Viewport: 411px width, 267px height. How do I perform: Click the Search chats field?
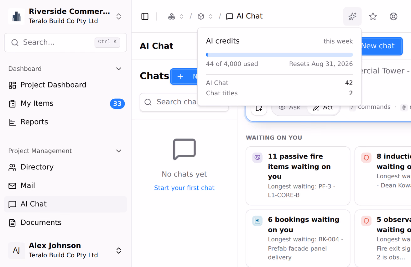(184, 102)
